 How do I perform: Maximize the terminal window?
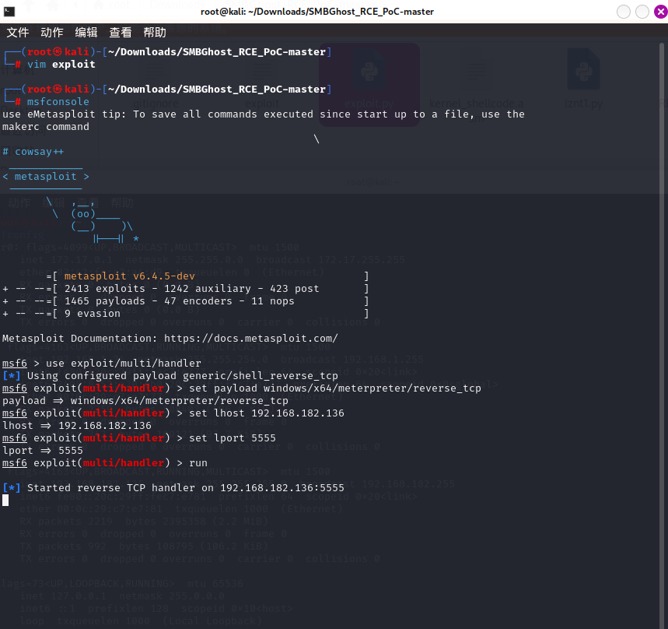(x=642, y=12)
